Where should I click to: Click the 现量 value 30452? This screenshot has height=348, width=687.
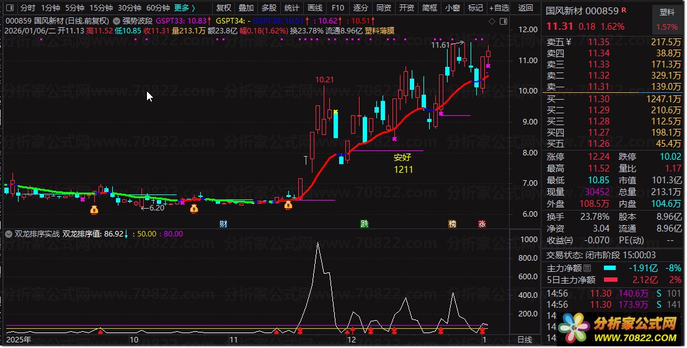pos(597,192)
